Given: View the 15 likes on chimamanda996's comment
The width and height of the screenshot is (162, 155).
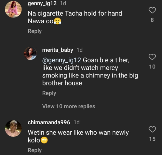Looking at the screenshot, I should (152, 139).
